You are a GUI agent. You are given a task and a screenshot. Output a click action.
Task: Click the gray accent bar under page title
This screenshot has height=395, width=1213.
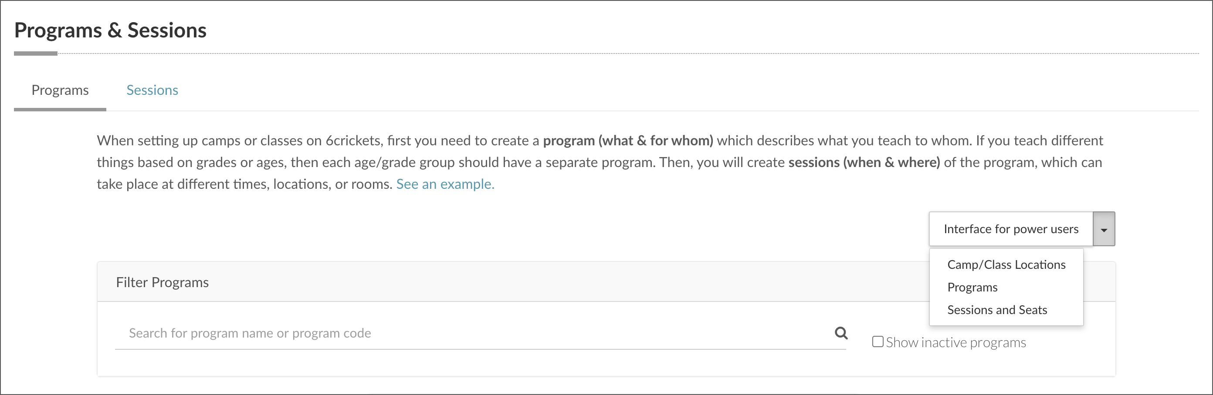pyautogui.click(x=36, y=54)
